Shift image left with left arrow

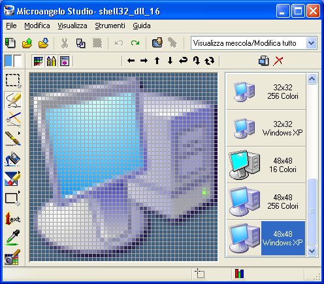[x=131, y=61]
